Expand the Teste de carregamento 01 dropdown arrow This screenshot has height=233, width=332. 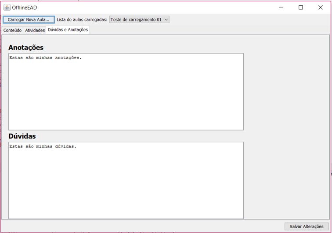(166, 20)
